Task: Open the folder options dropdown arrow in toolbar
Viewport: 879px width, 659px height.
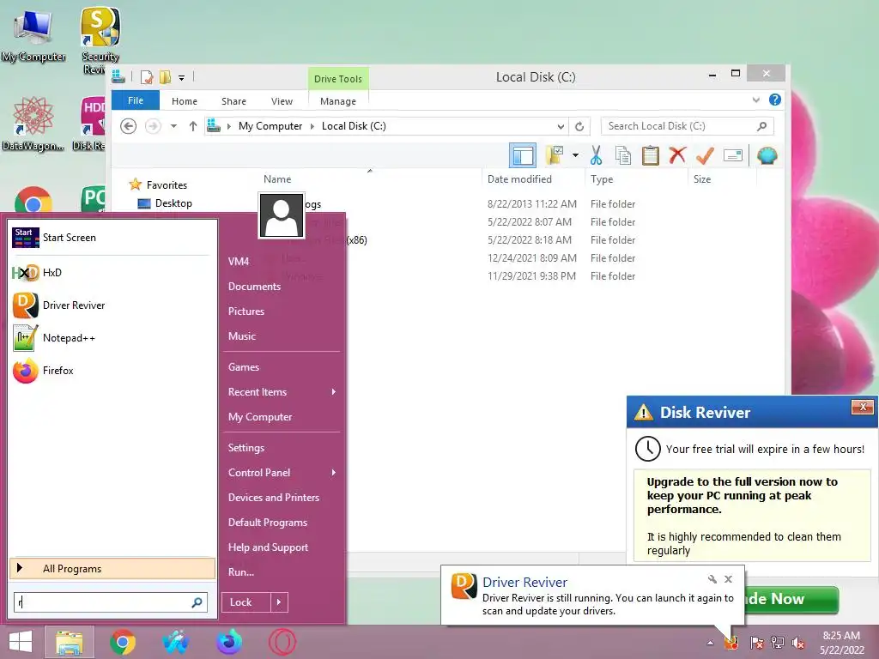Action: coord(575,155)
